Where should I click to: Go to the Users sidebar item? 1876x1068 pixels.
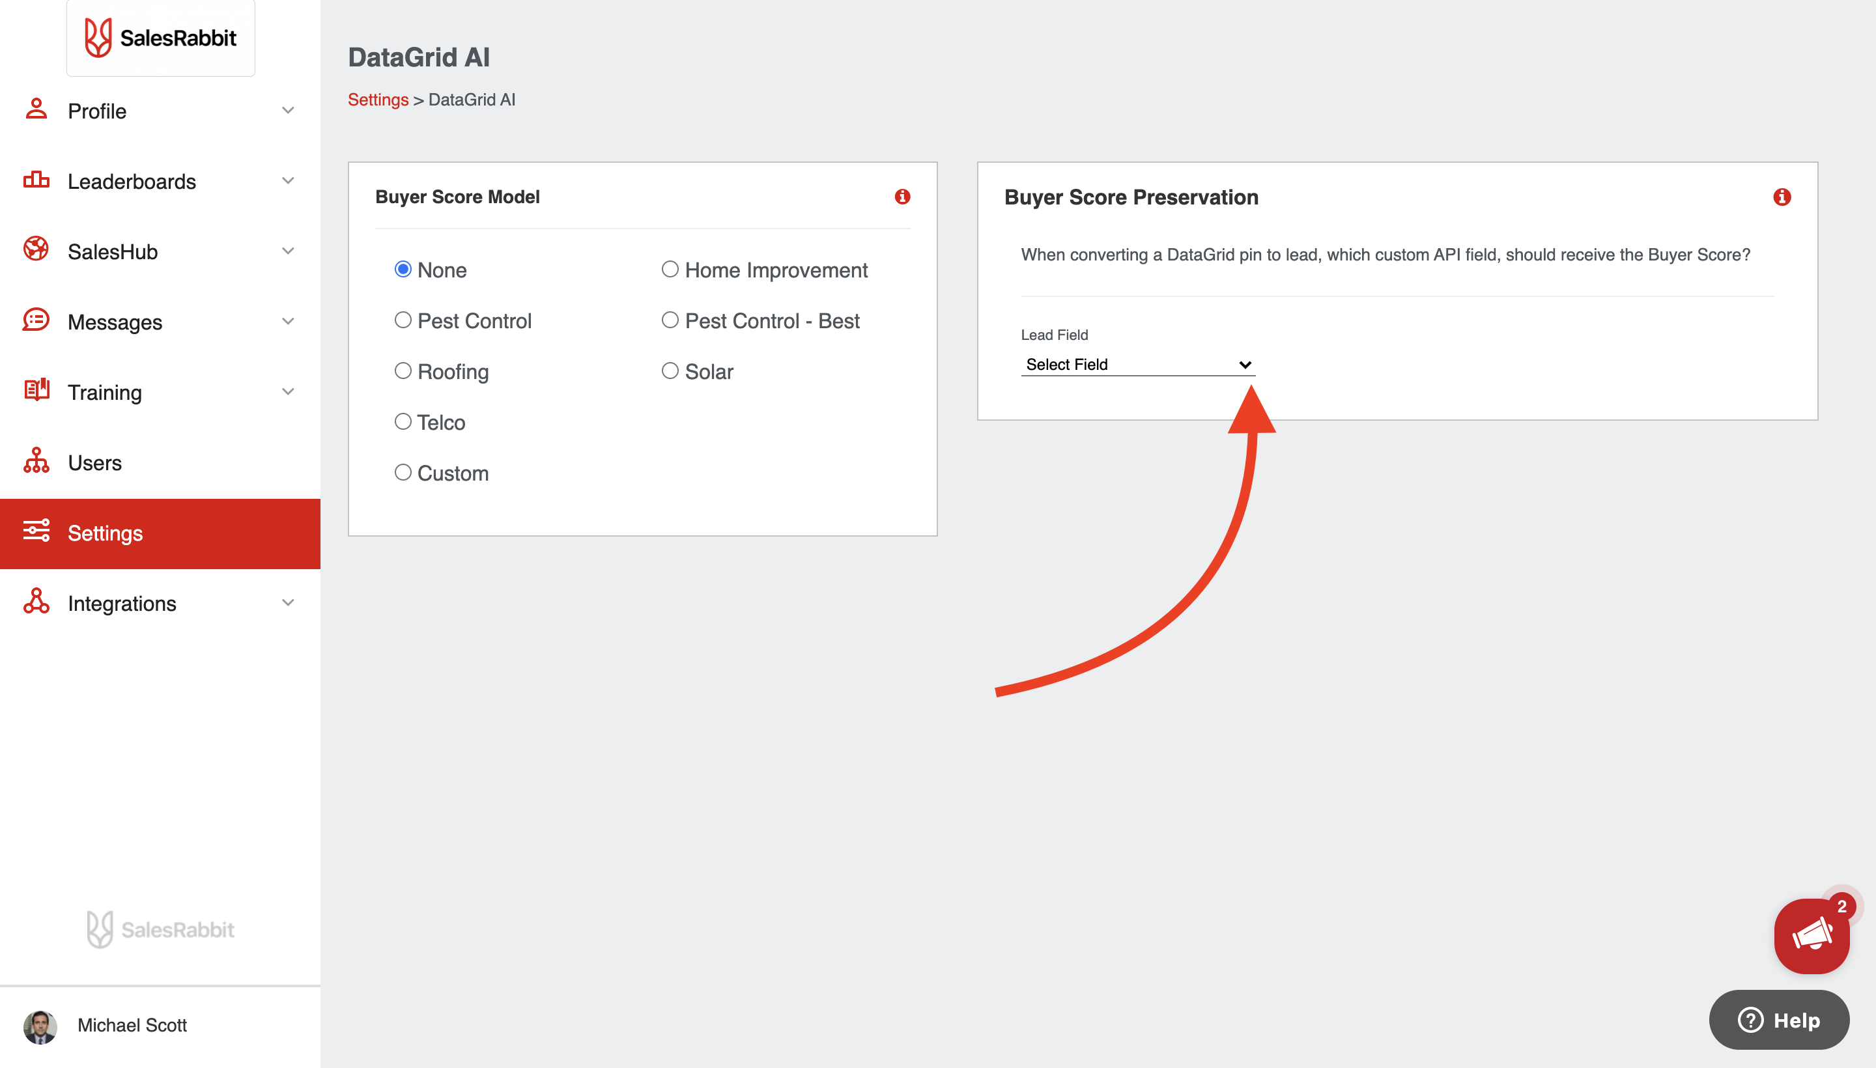click(160, 463)
